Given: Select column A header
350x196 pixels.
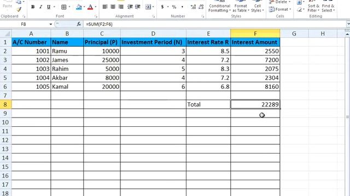Looking at the screenshot, I should (31, 34).
